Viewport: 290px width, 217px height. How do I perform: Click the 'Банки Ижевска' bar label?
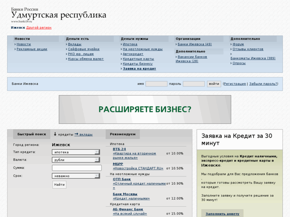coord(25,84)
